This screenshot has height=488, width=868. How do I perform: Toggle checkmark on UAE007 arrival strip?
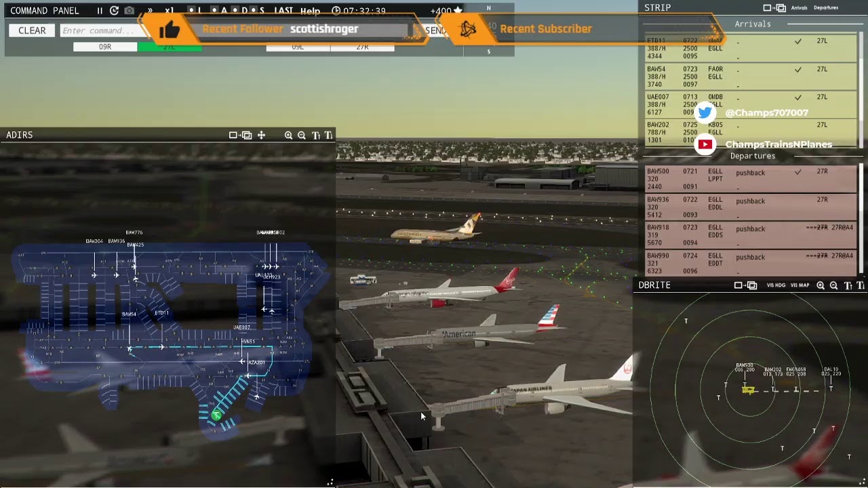point(798,97)
